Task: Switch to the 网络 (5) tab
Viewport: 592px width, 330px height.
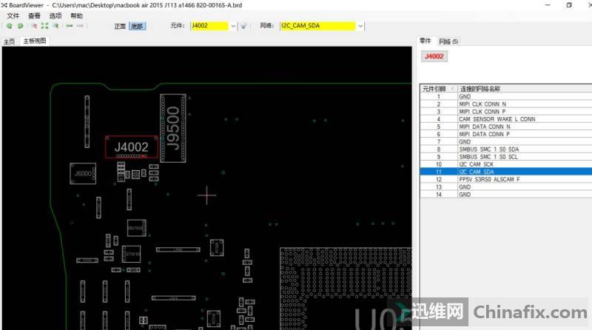Action: (x=448, y=41)
